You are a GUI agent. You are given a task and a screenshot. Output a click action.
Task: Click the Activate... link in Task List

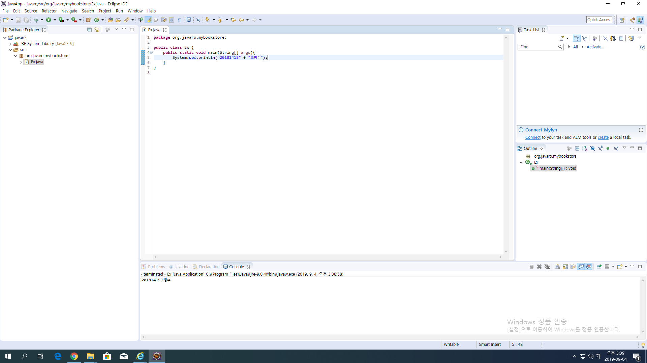point(595,47)
